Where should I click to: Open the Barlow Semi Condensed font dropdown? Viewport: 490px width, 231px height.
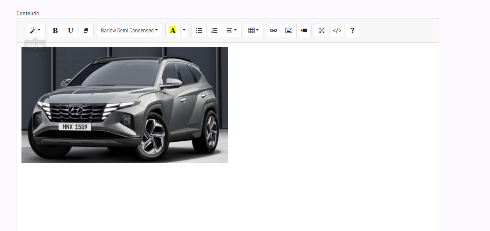click(129, 31)
